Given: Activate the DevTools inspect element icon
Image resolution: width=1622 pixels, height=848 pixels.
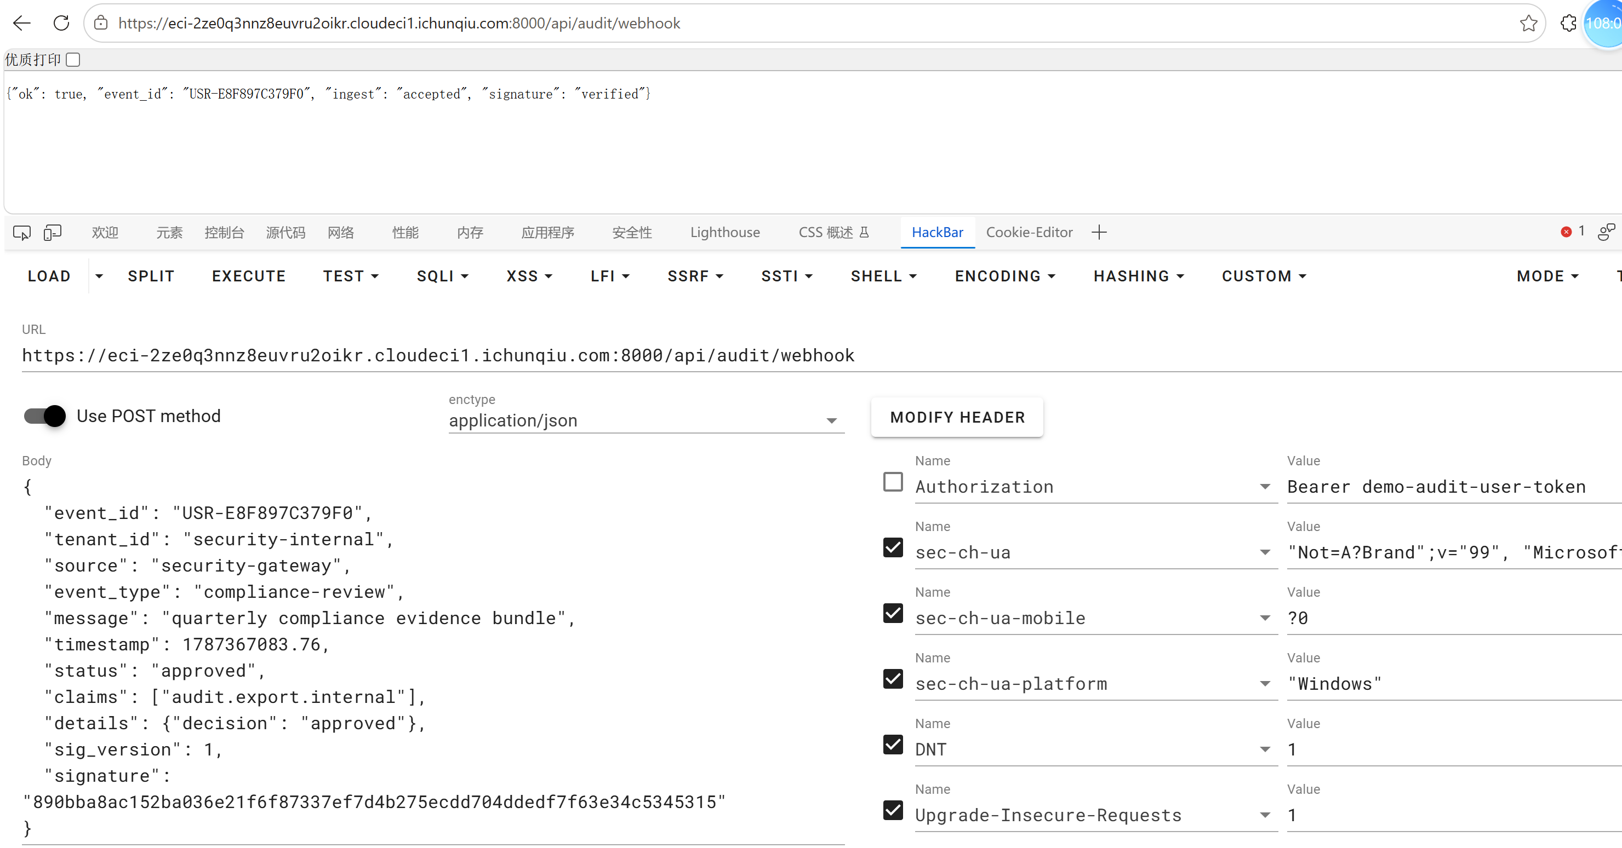Looking at the screenshot, I should [21, 233].
